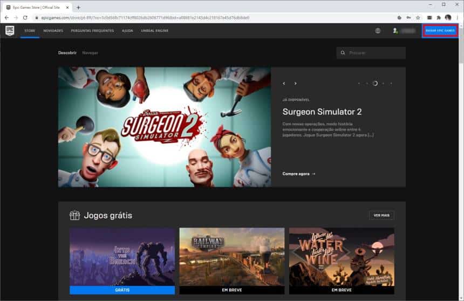Click the VER MAIS button
The width and height of the screenshot is (464, 301).
(x=381, y=215)
